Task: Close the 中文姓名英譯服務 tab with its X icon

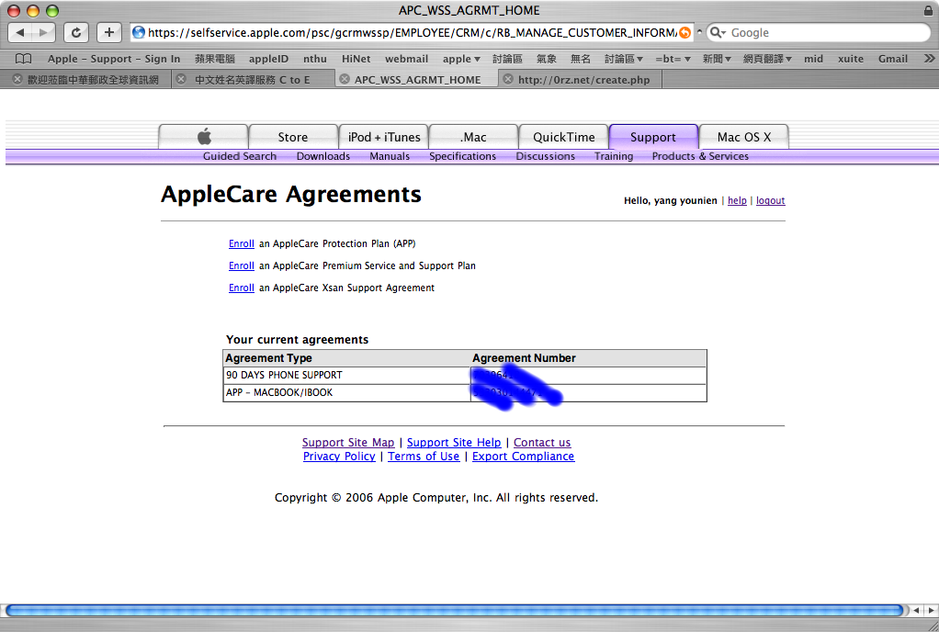Action: coord(181,79)
